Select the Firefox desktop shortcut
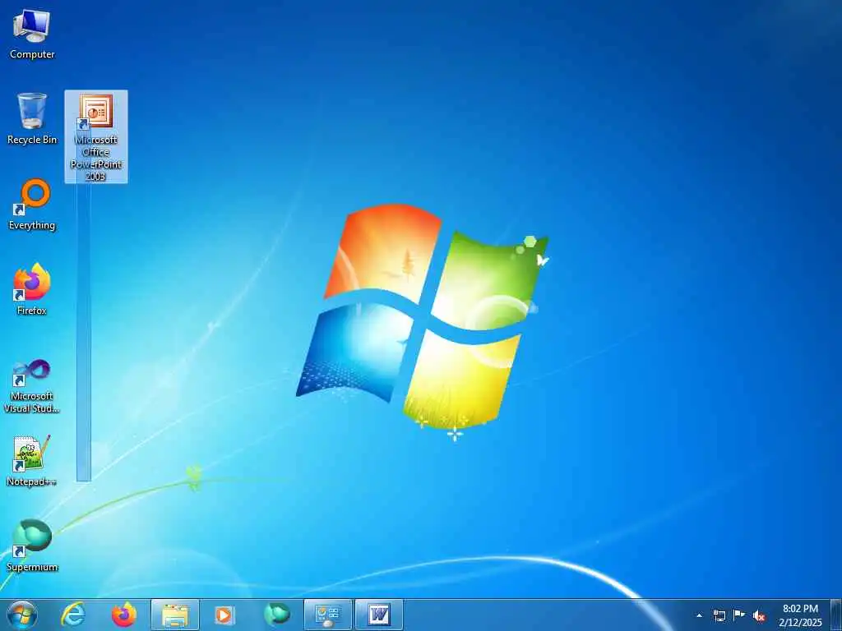Screen dimensions: 842x631 [32, 290]
